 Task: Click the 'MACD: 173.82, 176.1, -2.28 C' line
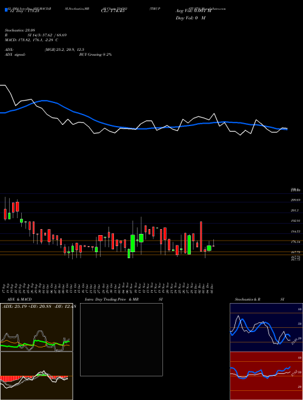coord(31,40)
